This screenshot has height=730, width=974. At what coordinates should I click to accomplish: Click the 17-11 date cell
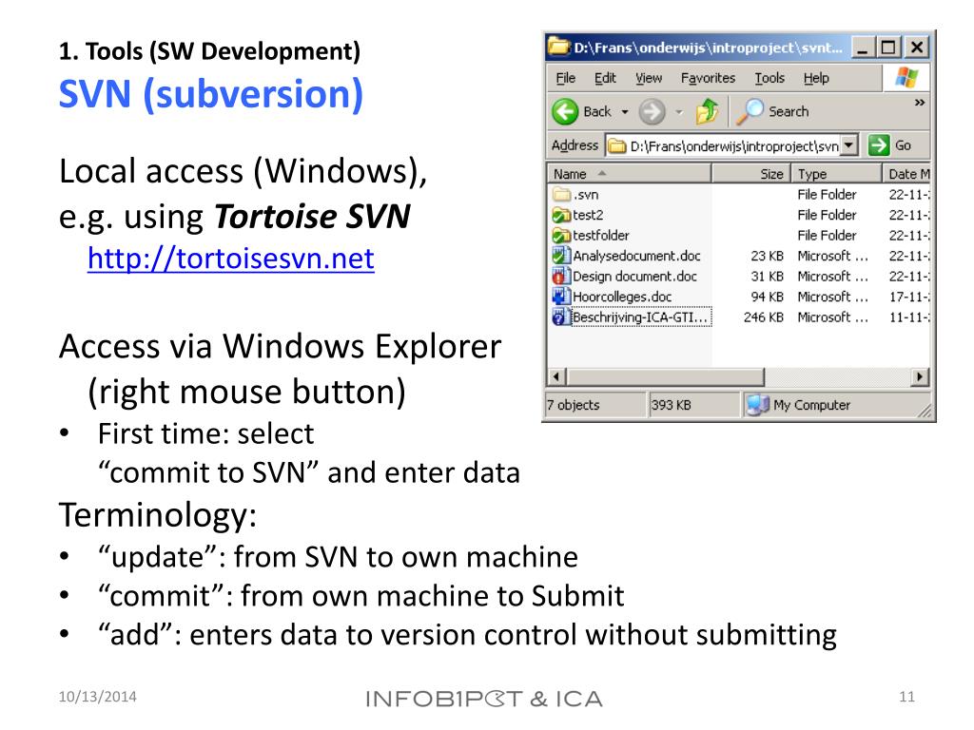click(909, 297)
